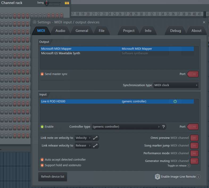Switch to the Audio settings tab
The height and width of the screenshot is (188, 209).
(60, 31)
